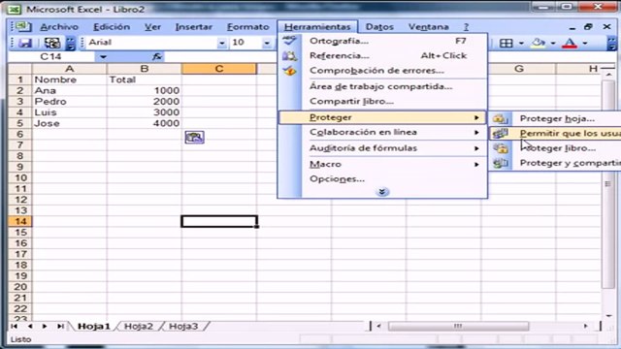
Task: Select row 14 header
Action: pyautogui.click(x=20, y=221)
